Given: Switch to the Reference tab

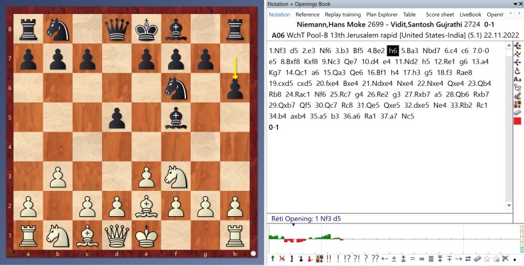Looking at the screenshot, I should click(307, 14).
